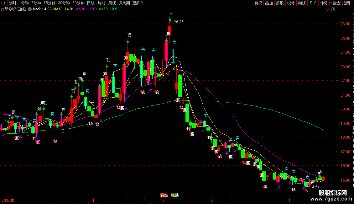
Task: Open the 7gpzb.com website link
Action: pyautogui.click(x=331, y=199)
